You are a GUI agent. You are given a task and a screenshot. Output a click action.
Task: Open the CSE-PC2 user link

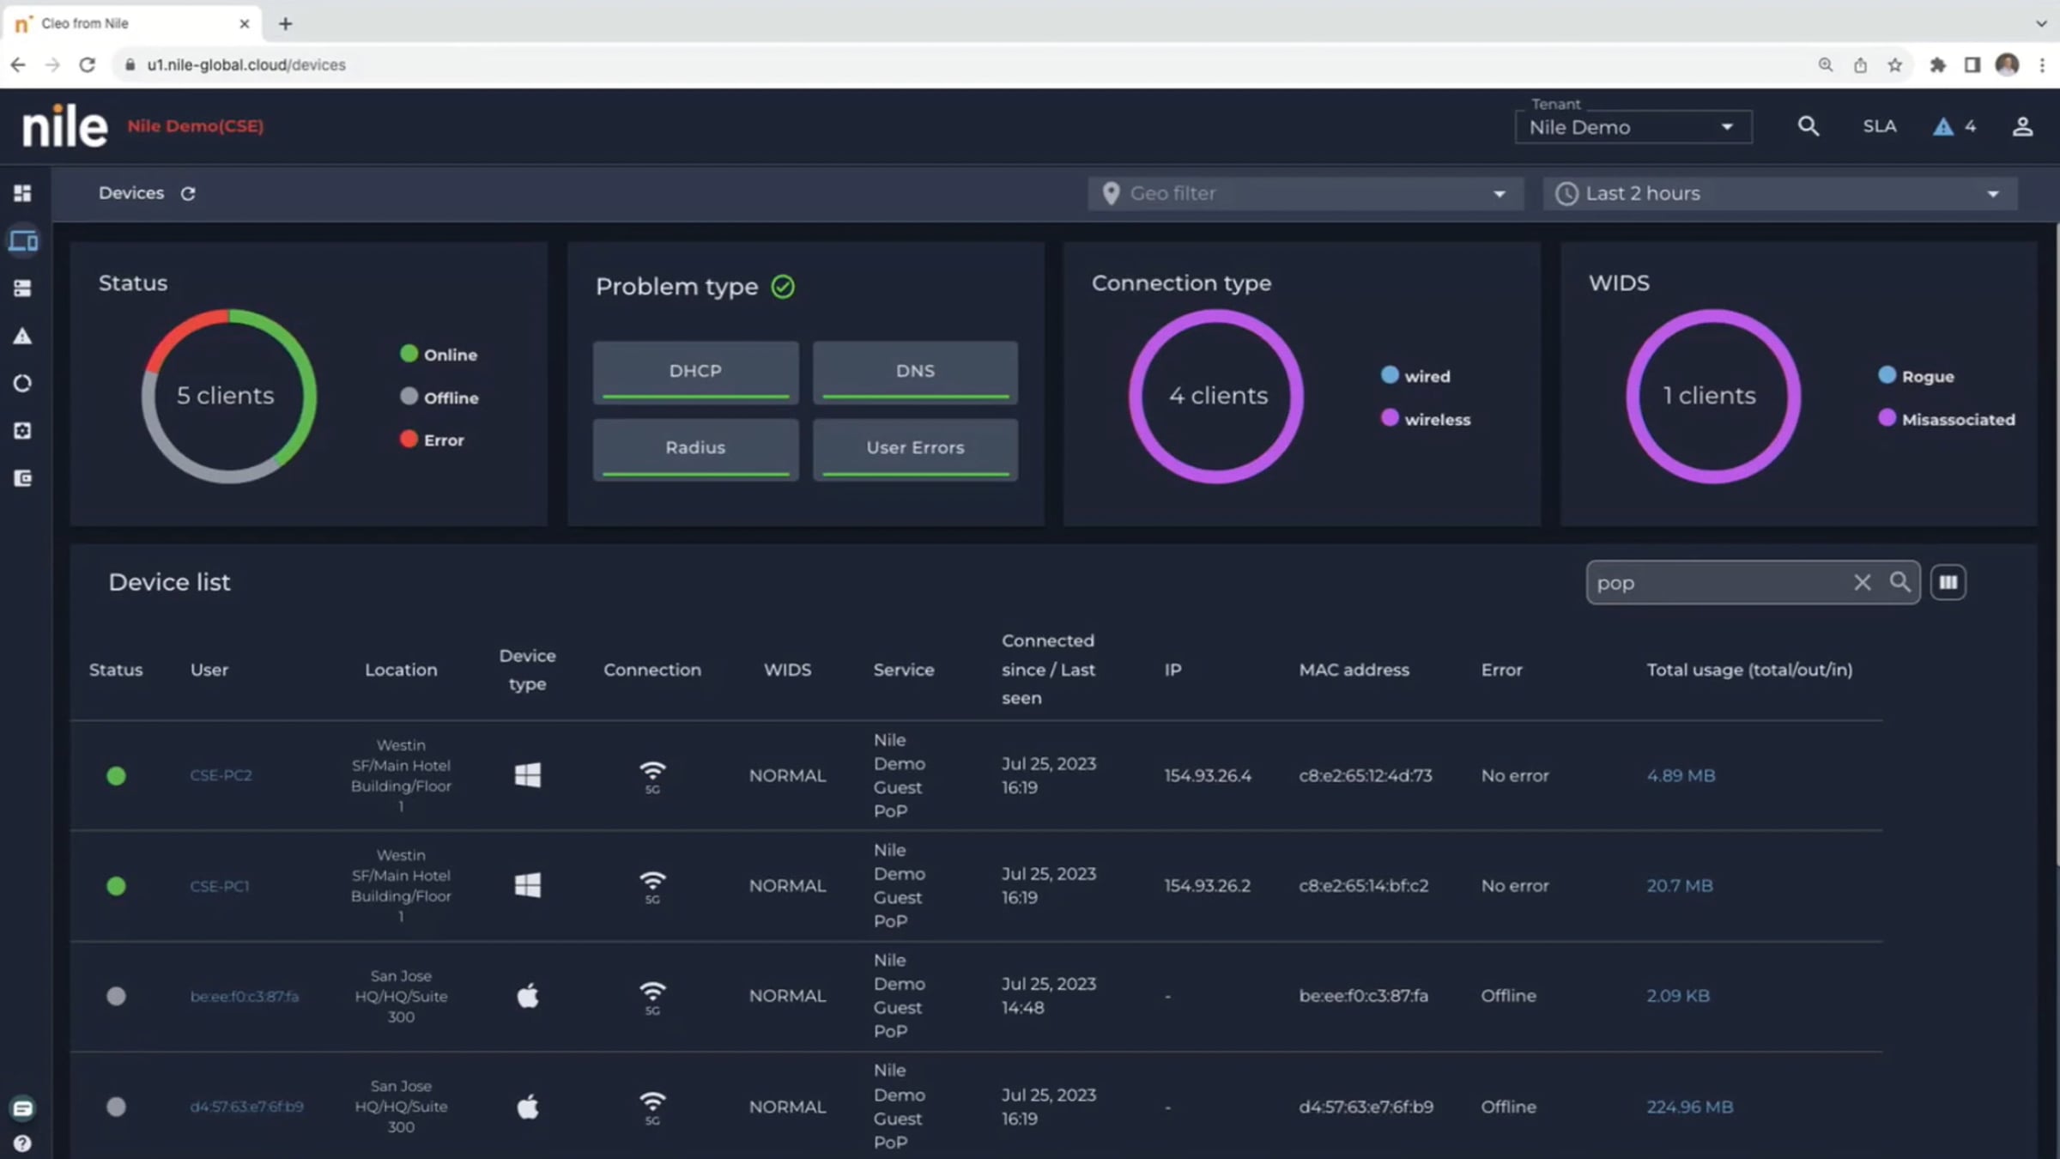point(221,775)
